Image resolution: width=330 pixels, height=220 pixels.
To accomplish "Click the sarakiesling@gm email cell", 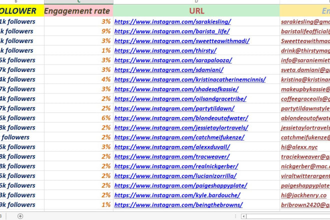I will click(305, 21).
